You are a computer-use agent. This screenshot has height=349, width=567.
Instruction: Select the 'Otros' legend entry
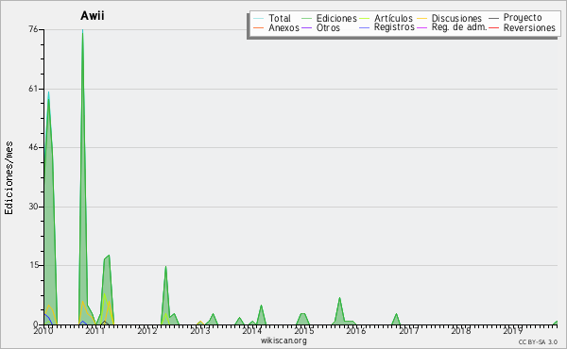[328, 27]
